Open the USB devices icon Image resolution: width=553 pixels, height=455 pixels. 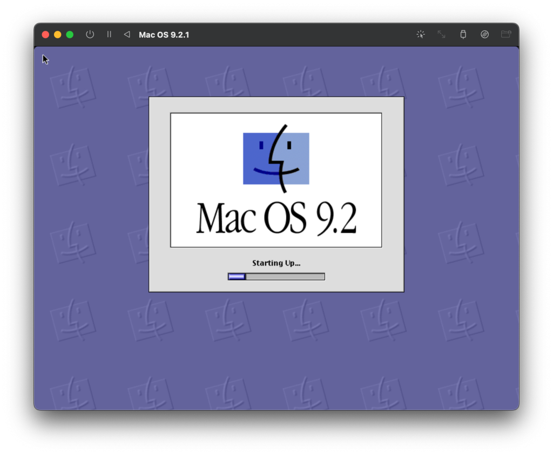tap(463, 34)
